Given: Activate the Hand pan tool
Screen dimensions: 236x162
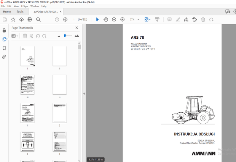Looking at the screenshot, I should tap(106, 19).
